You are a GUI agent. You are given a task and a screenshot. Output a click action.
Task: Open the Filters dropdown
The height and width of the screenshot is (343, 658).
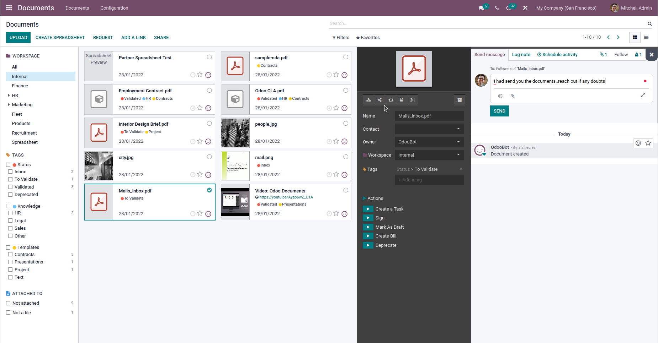pos(341,38)
